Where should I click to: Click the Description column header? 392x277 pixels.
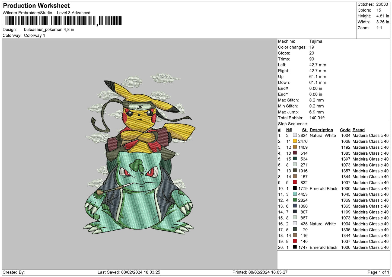click(321, 130)
